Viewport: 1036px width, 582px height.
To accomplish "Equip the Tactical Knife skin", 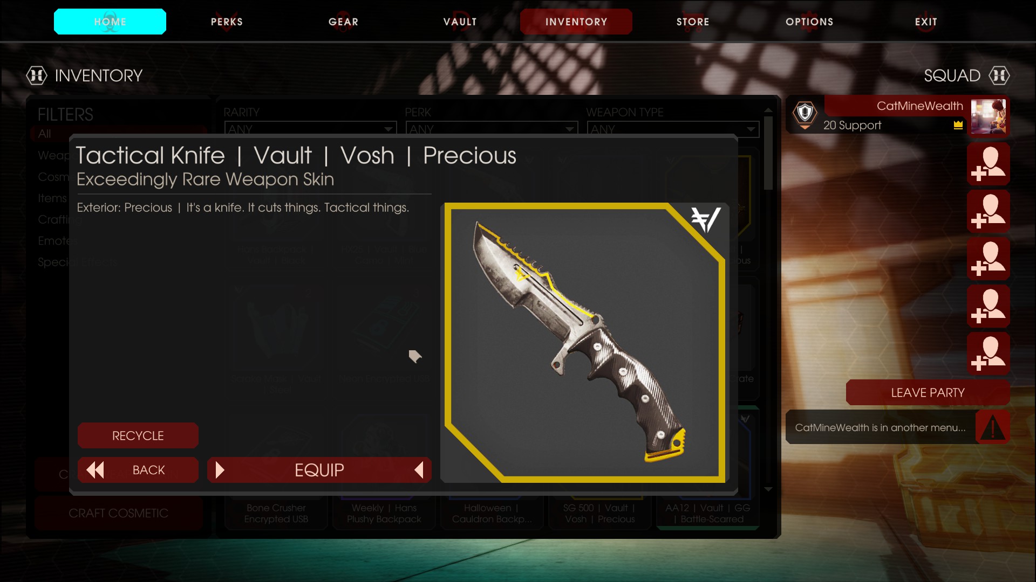I will coord(319,470).
